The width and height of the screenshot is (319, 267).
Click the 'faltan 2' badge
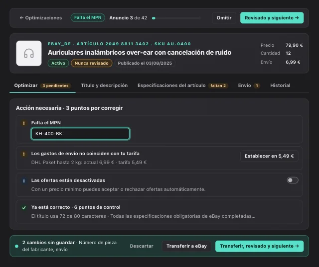pos(218,86)
